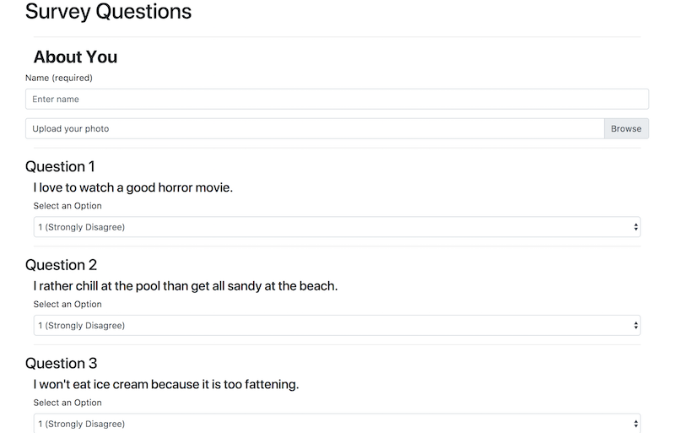
Task: Click the ice cream fattening statement text
Action: click(x=166, y=384)
